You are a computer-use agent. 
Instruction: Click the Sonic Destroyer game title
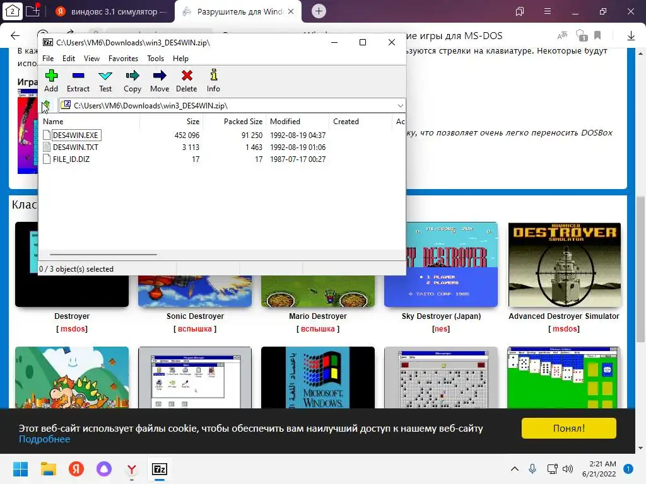click(195, 316)
